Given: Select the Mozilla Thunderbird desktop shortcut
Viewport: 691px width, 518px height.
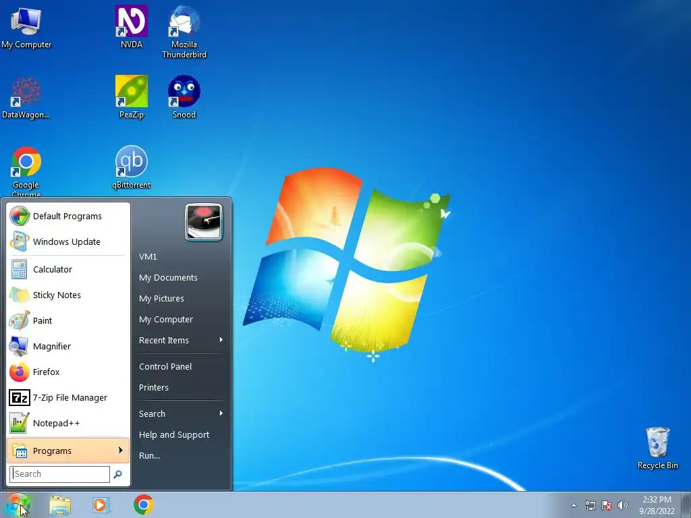Looking at the screenshot, I should [x=184, y=32].
